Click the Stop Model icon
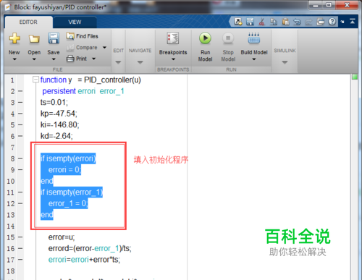The width and height of the screenshot is (362, 280). (x=228, y=38)
